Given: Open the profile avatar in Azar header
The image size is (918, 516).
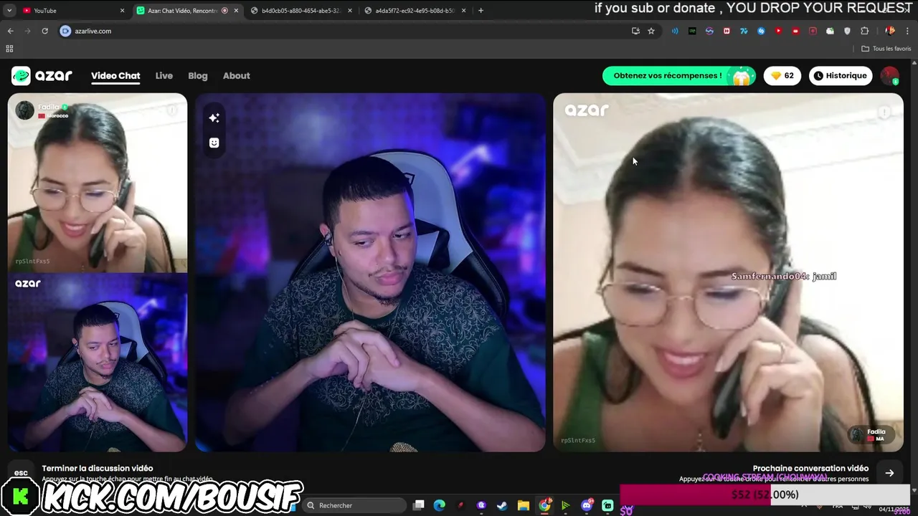Looking at the screenshot, I should 889,75.
